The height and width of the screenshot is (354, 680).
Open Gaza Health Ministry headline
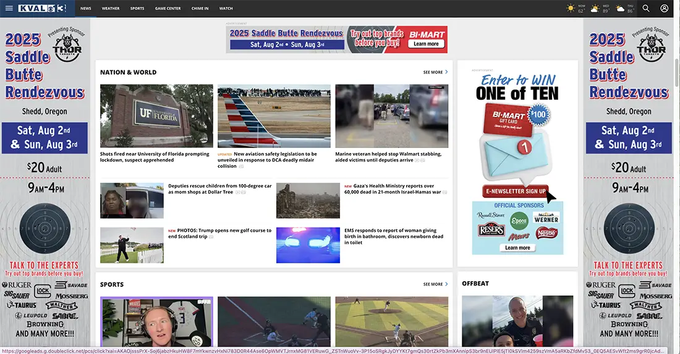click(394, 189)
